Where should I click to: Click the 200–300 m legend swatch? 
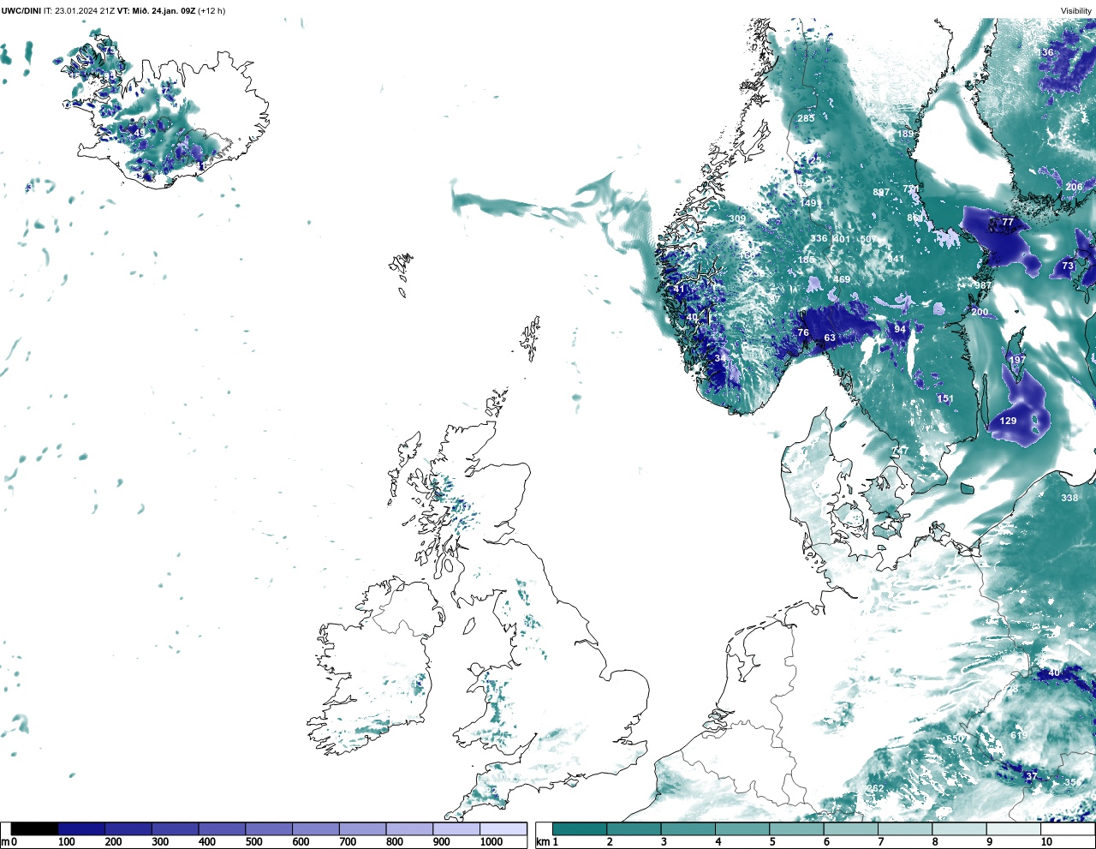[x=128, y=829]
